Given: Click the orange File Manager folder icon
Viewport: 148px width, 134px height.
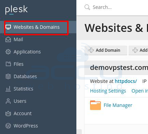Looking at the screenshot, I should tap(95, 105).
